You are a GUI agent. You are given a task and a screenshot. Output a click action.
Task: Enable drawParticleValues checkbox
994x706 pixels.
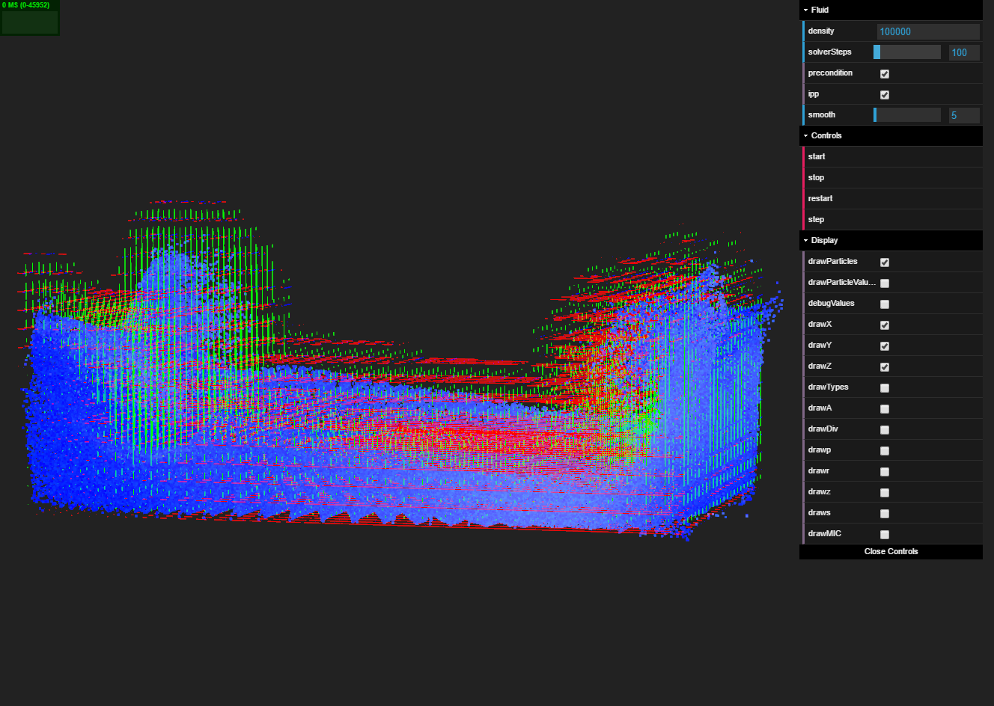pos(885,283)
